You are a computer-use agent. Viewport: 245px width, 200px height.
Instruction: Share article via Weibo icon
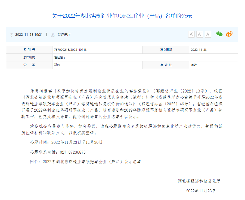pyautogui.click(x=229, y=34)
